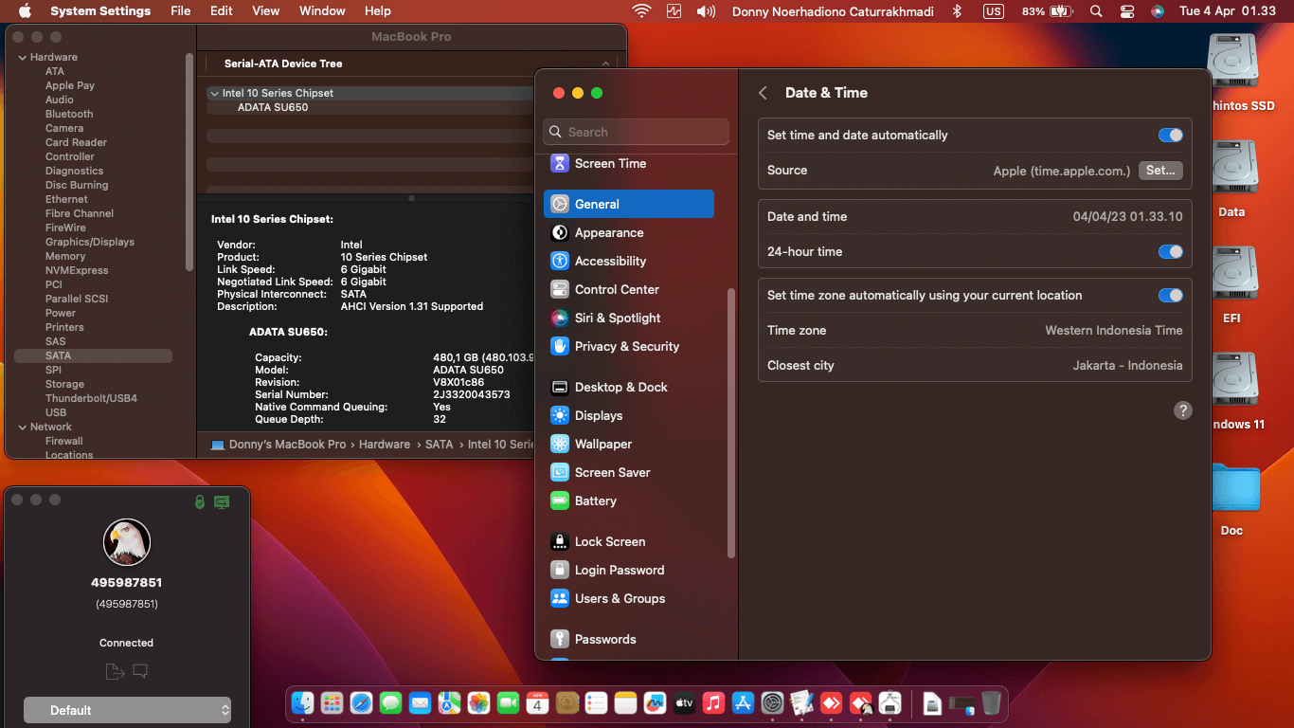Turn off 24-hour time
The image size is (1294, 728).
(1171, 252)
